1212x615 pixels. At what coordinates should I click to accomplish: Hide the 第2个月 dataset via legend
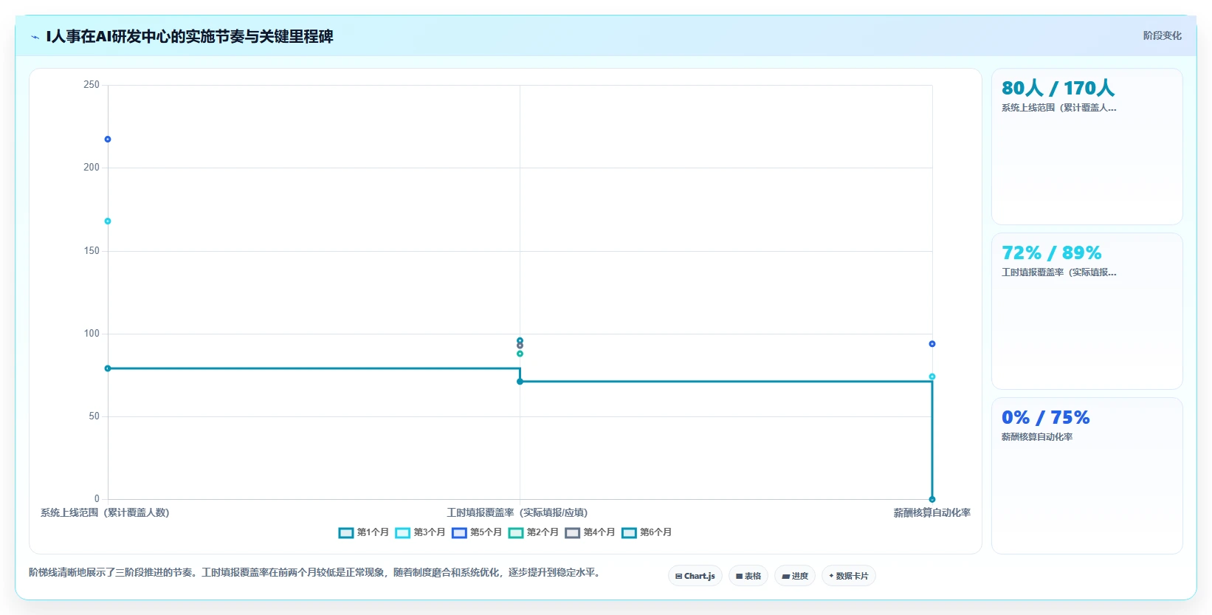click(x=516, y=532)
